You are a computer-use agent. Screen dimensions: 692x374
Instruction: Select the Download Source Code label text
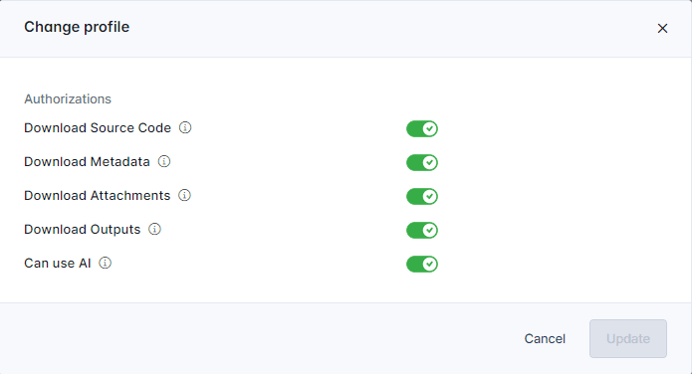coord(98,128)
